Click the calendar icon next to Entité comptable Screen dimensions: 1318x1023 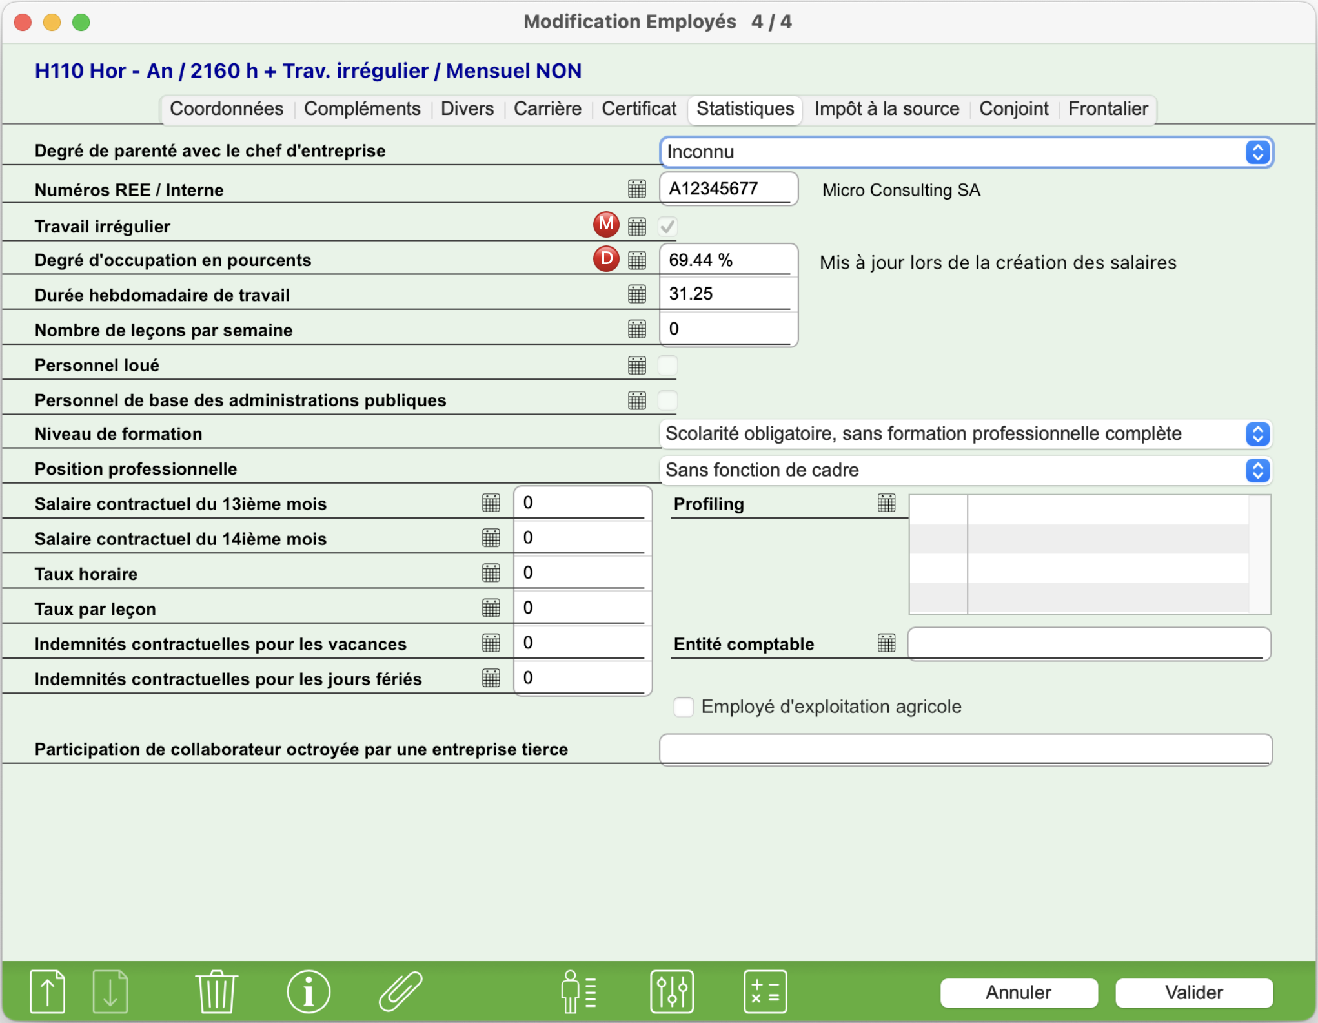(887, 643)
